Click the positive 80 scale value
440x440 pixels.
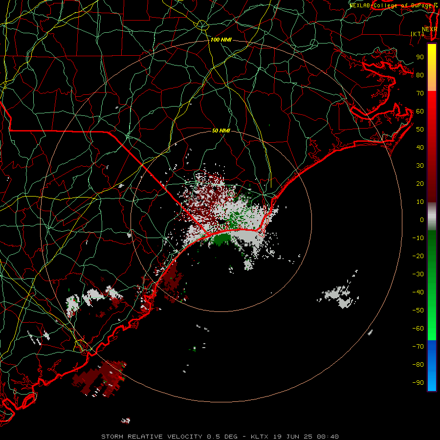coord(420,75)
